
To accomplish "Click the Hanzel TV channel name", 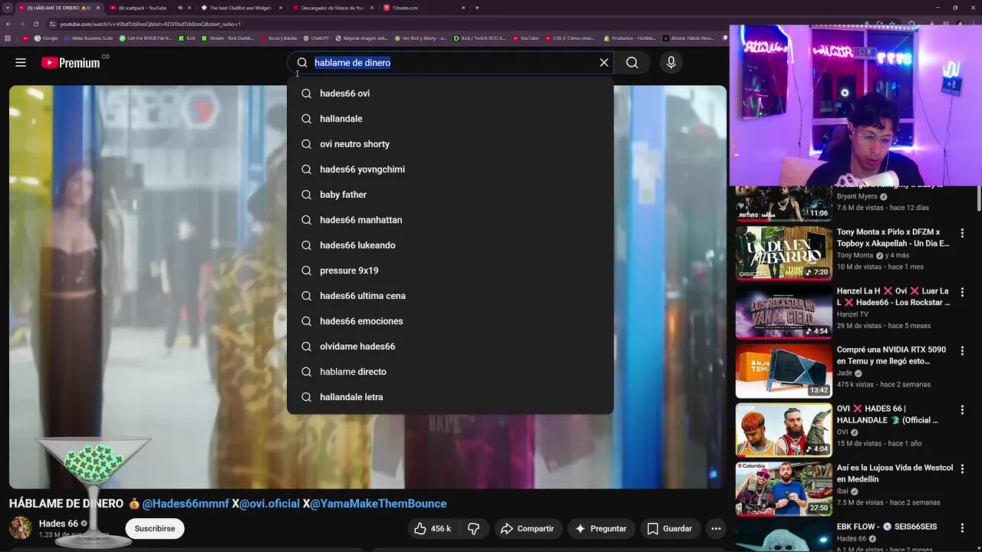I will [852, 314].
